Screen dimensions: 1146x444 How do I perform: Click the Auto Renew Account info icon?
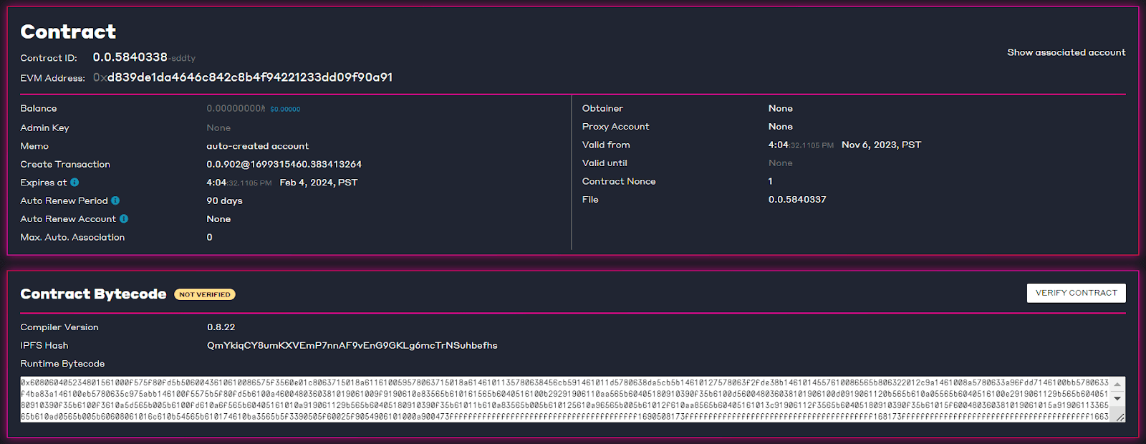(124, 219)
